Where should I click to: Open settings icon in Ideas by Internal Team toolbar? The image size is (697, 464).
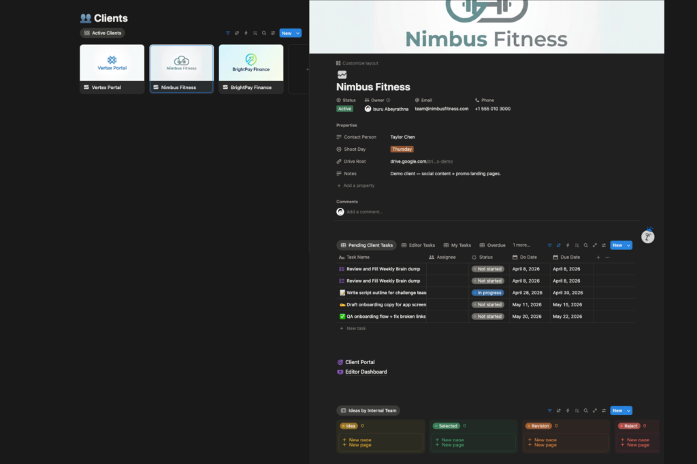(604, 411)
